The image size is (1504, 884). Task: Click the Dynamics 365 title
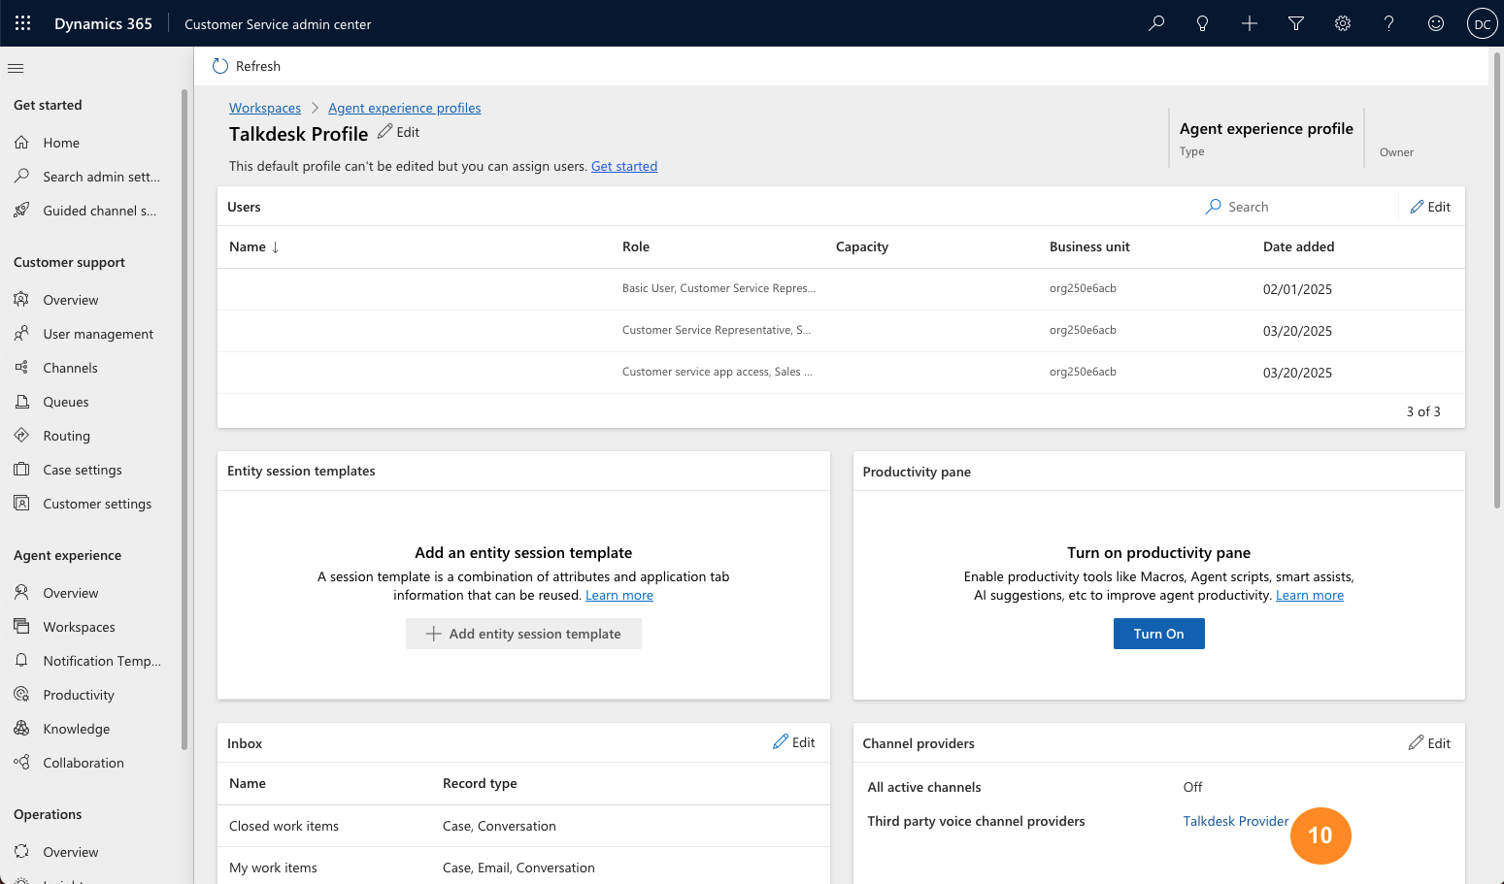pos(103,23)
